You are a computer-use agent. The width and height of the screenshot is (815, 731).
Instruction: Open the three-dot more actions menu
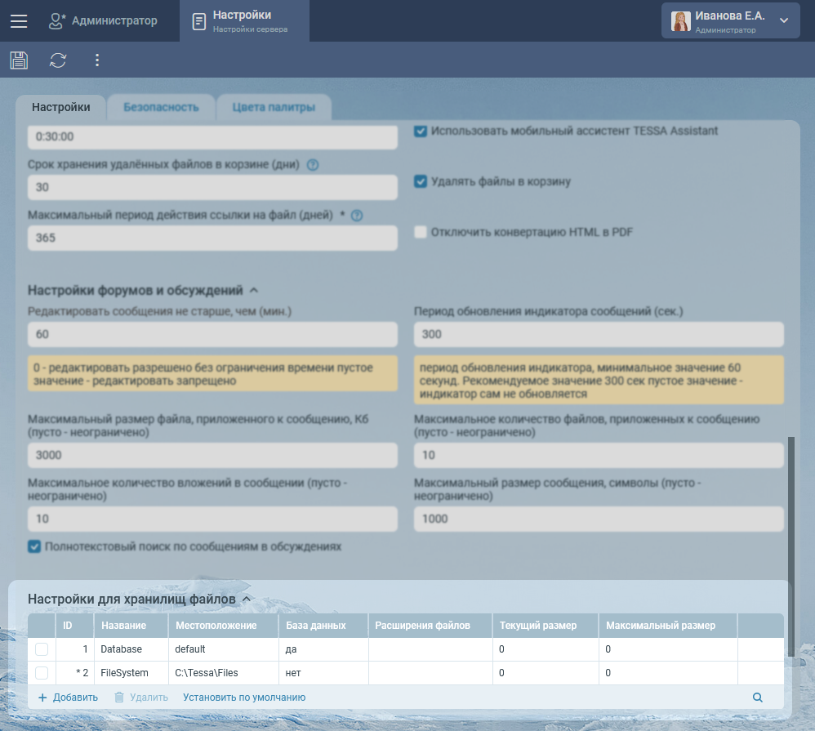coord(97,60)
